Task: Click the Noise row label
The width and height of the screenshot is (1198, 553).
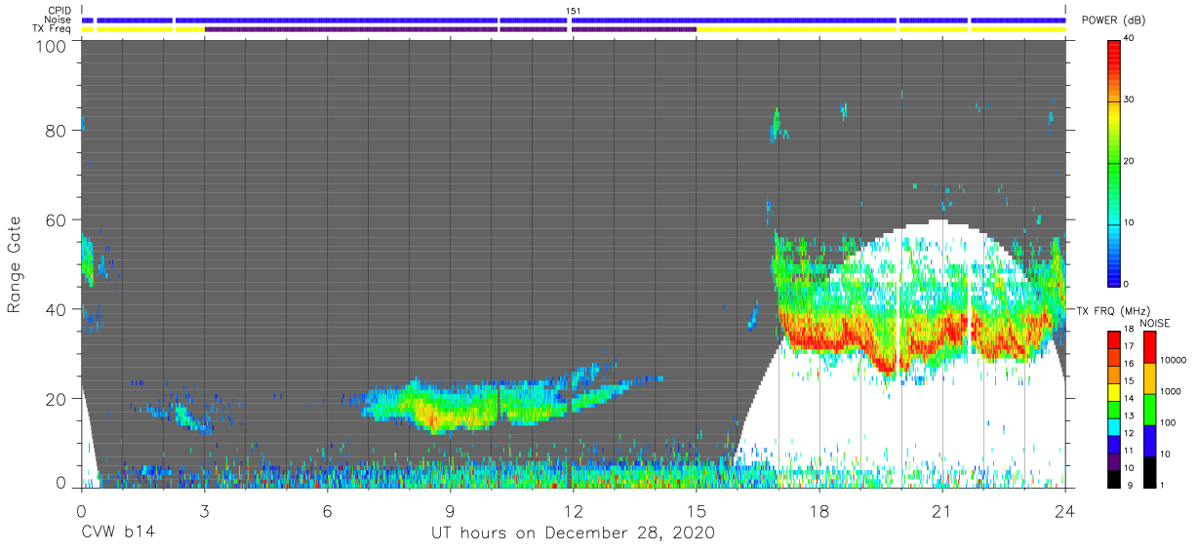Action: [x=57, y=20]
